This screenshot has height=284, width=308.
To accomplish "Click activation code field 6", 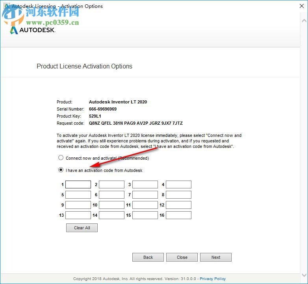I will [x=111, y=195].
